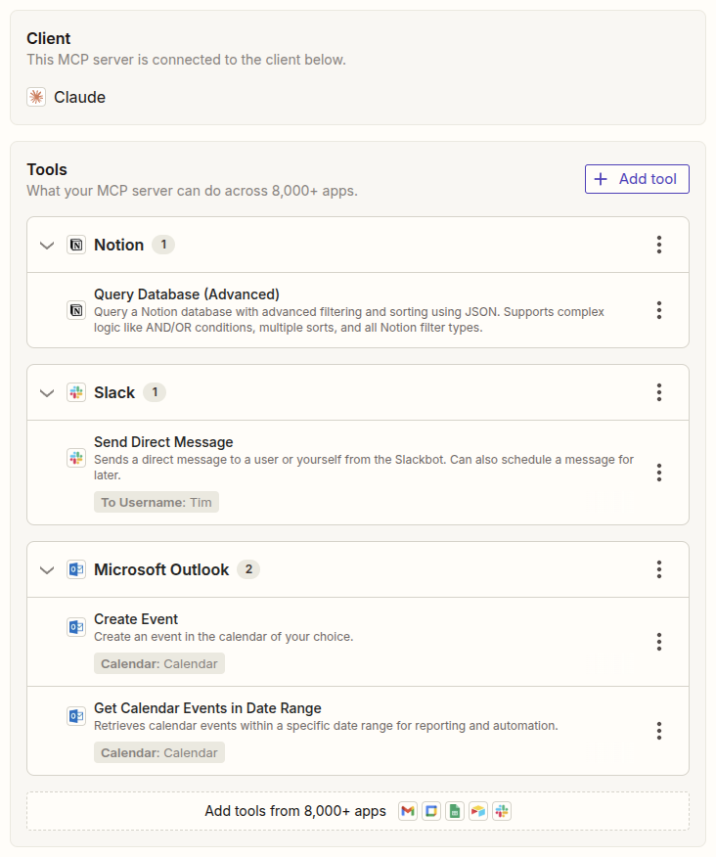Click the Outlook icon beside Get Calendar Events
The image size is (716, 857).
(x=76, y=716)
